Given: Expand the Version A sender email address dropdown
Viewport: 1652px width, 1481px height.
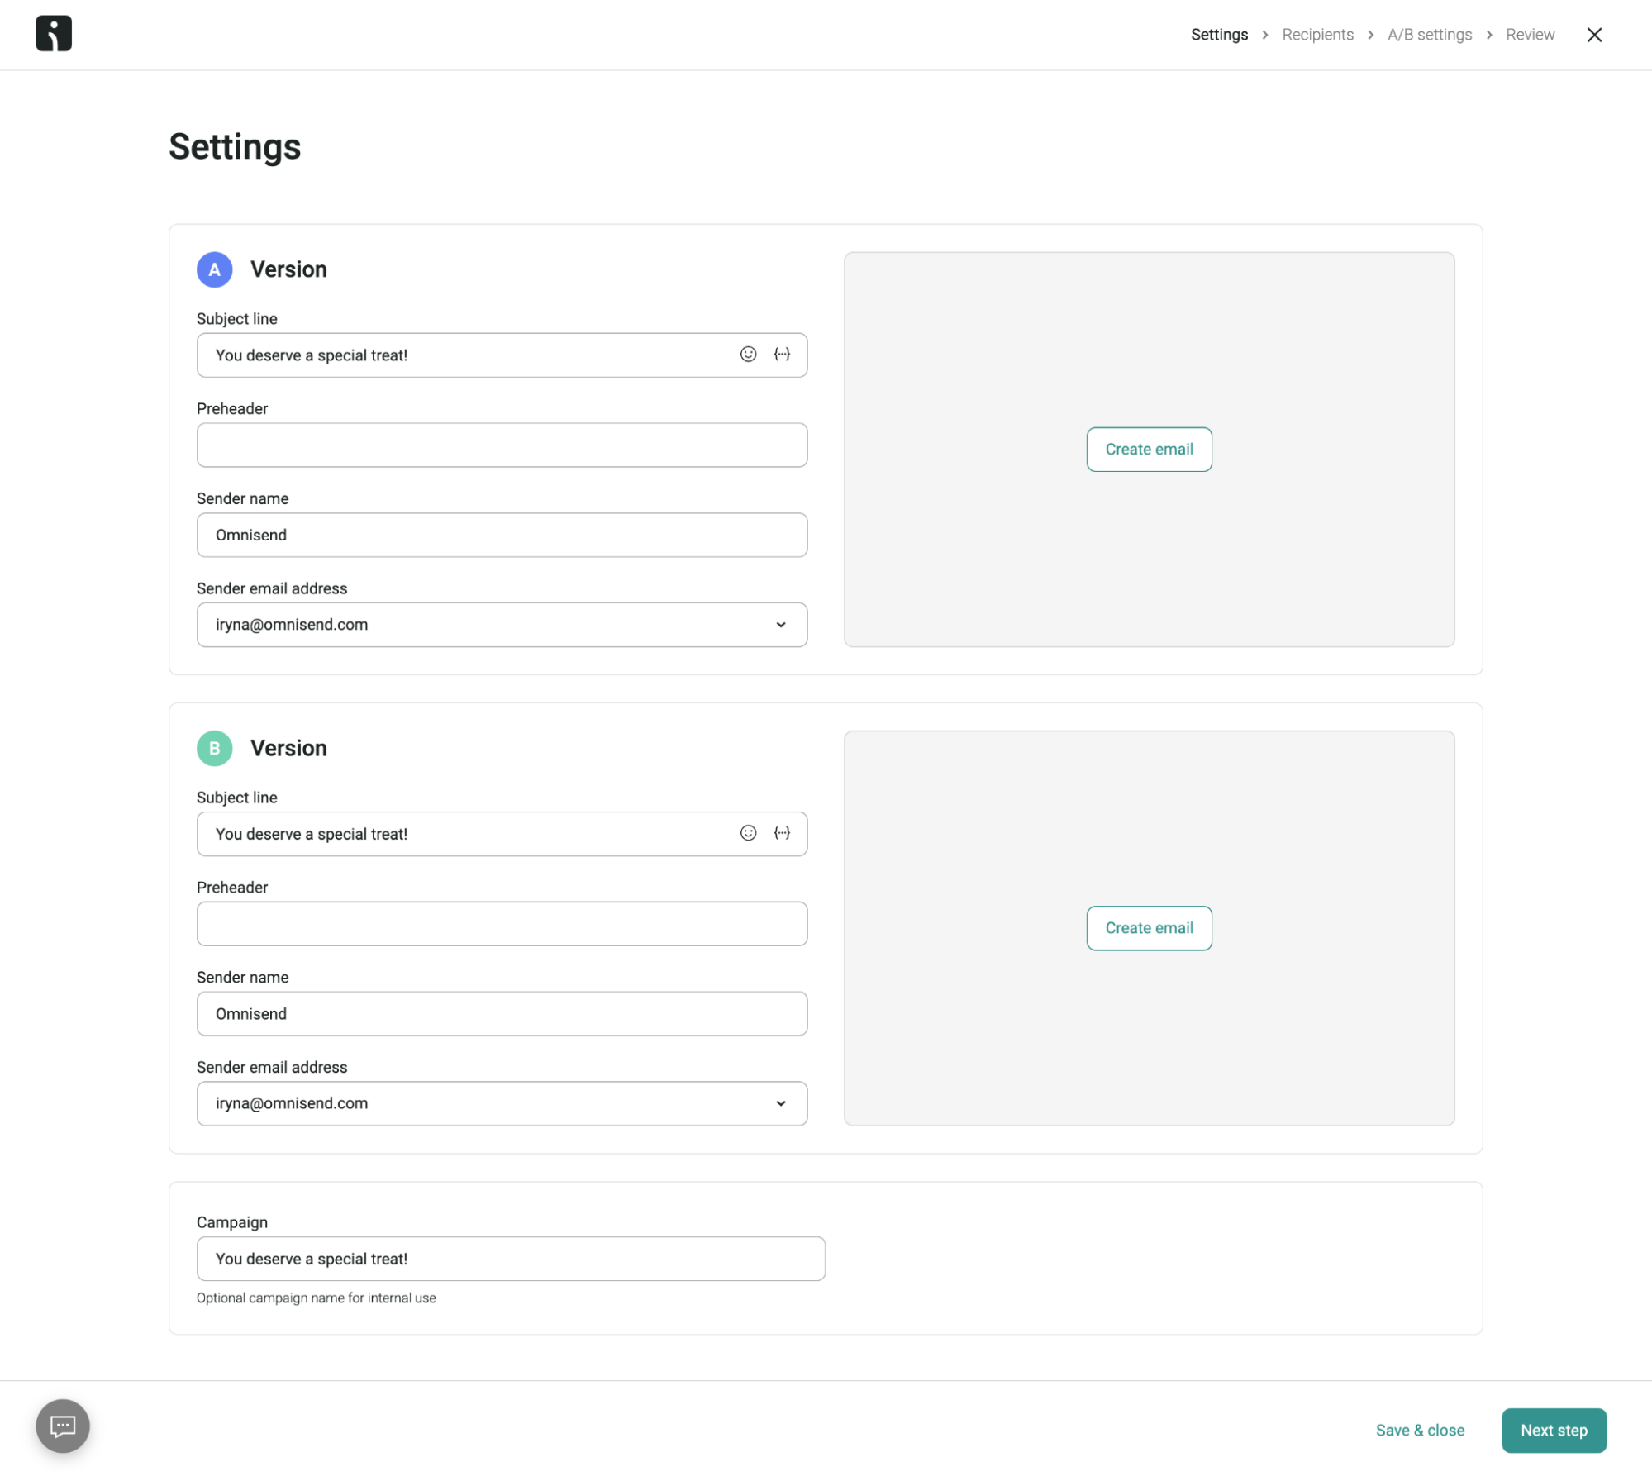Looking at the screenshot, I should click(x=780, y=625).
